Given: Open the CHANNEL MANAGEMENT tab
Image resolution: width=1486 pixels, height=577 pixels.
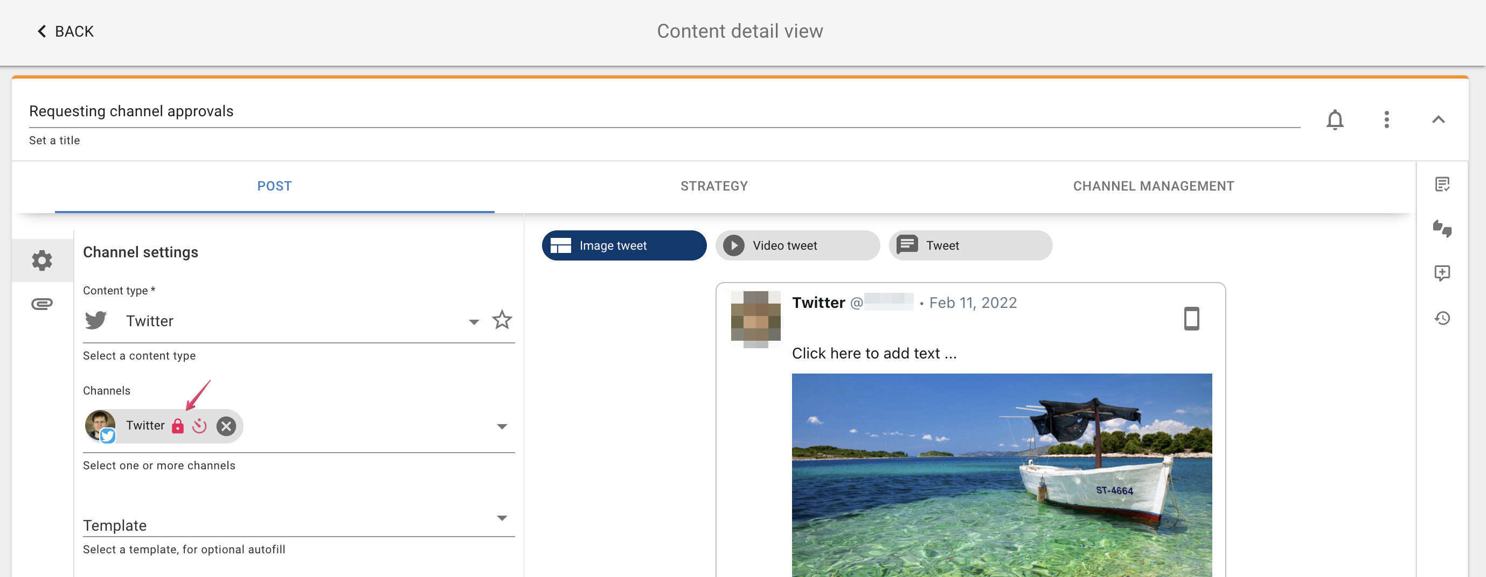Looking at the screenshot, I should 1153,186.
